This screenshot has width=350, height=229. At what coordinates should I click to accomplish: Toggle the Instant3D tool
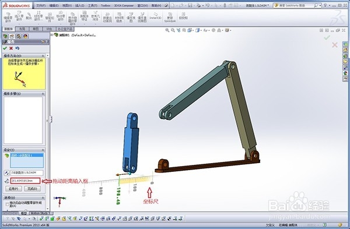tap(155, 16)
